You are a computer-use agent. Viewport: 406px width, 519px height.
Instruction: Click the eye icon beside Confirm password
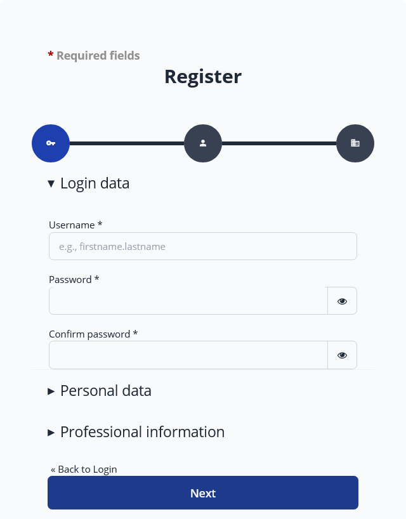click(x=342, y=355)
